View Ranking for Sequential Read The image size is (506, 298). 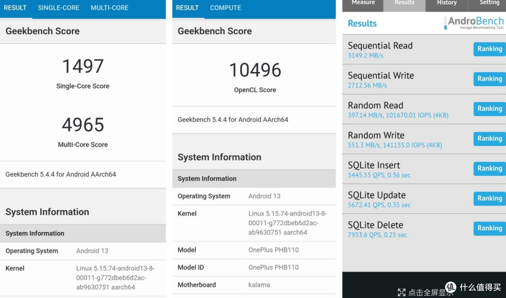(x=490, y=49)
